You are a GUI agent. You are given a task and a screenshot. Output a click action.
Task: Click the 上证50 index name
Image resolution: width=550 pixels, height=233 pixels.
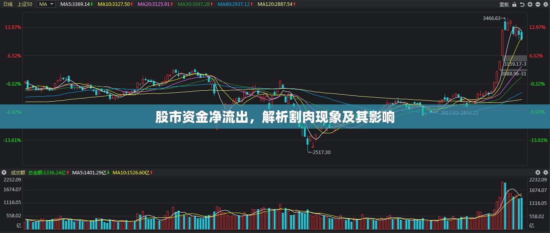coord(25,4)
